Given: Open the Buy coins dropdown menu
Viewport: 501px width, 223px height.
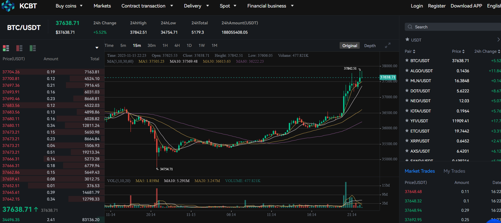Looking at the screenshot, I should (x=69, y=6).
